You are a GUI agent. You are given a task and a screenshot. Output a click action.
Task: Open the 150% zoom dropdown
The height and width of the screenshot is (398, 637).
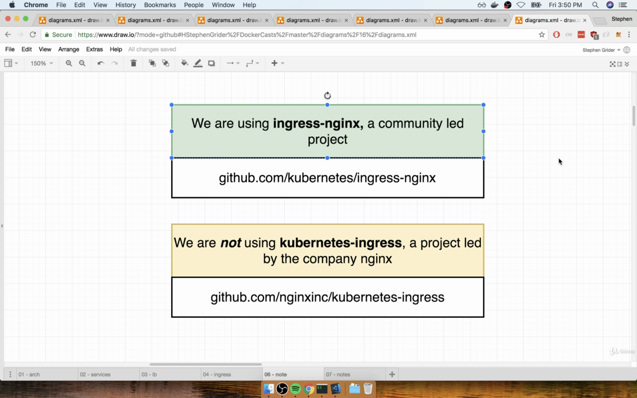pyautogui.click(x=42, y=63)
